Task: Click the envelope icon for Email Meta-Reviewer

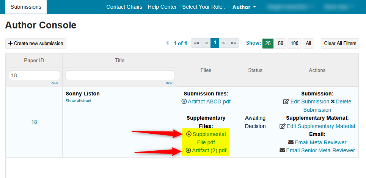Action: (x=291, y=142)
